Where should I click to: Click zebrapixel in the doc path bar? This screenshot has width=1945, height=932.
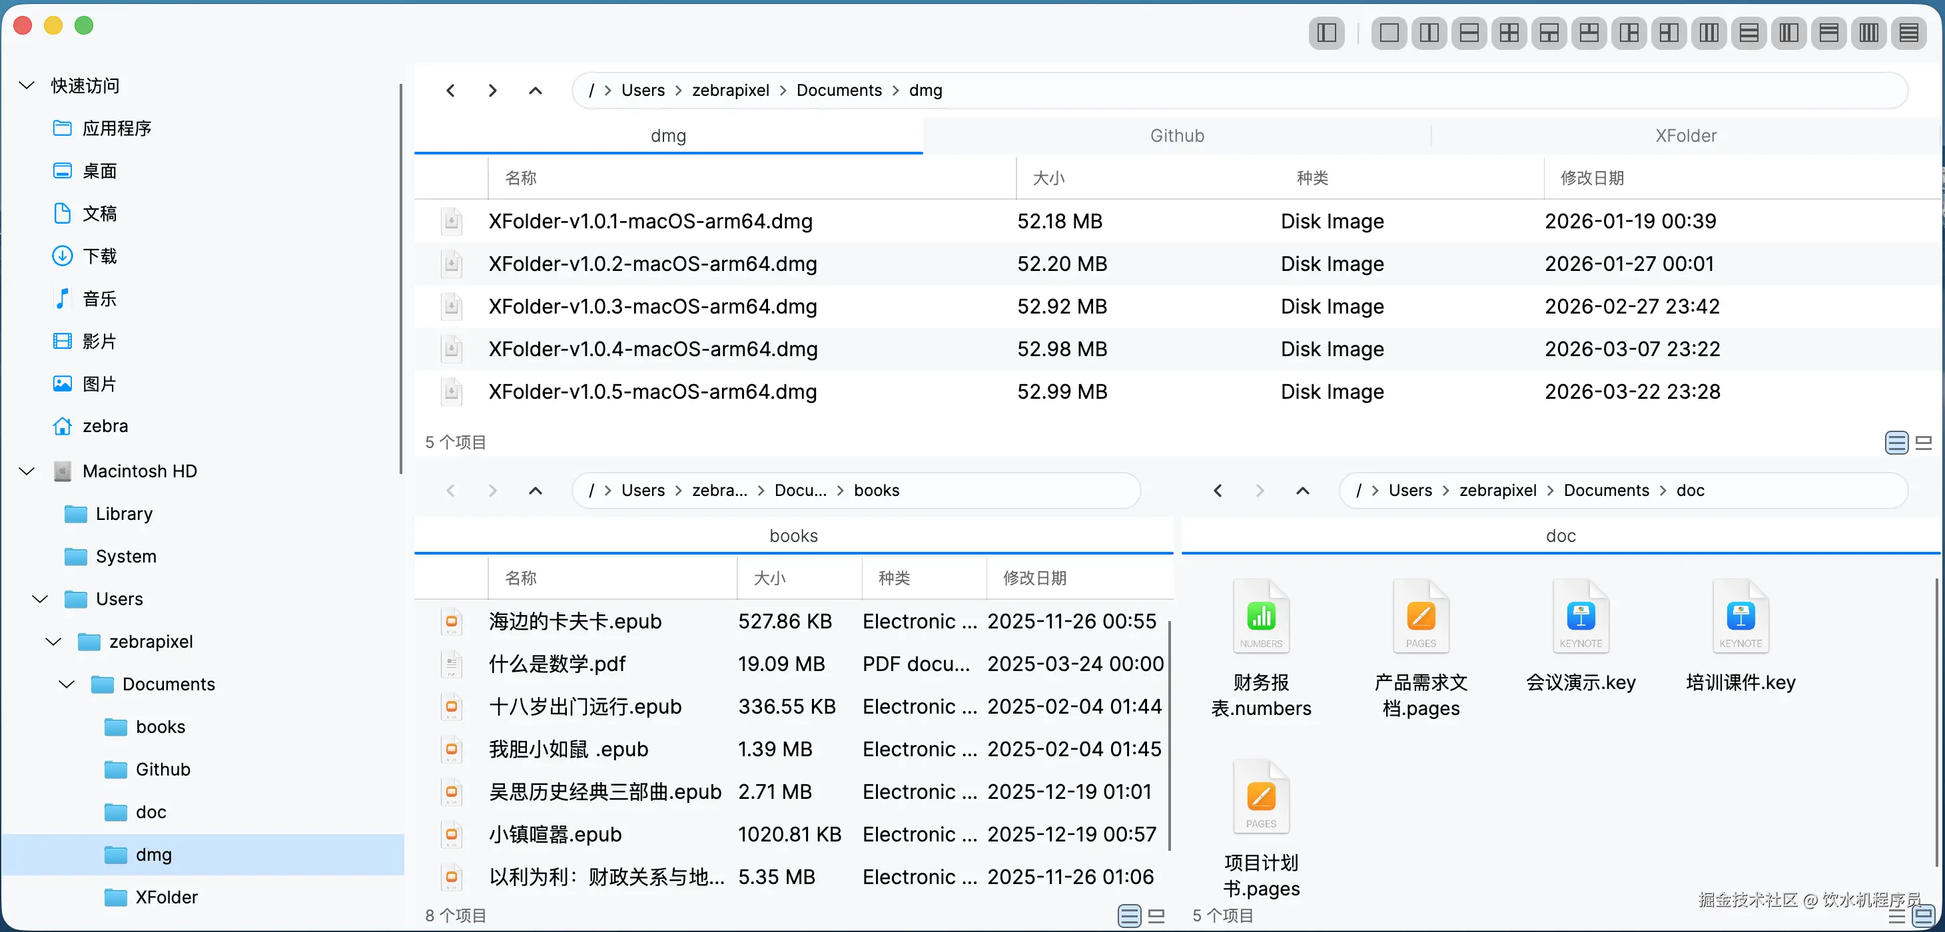[1497, 491]
